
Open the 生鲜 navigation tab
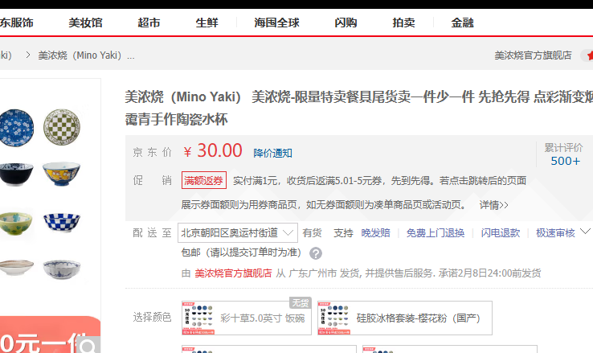tap(207, 23)
